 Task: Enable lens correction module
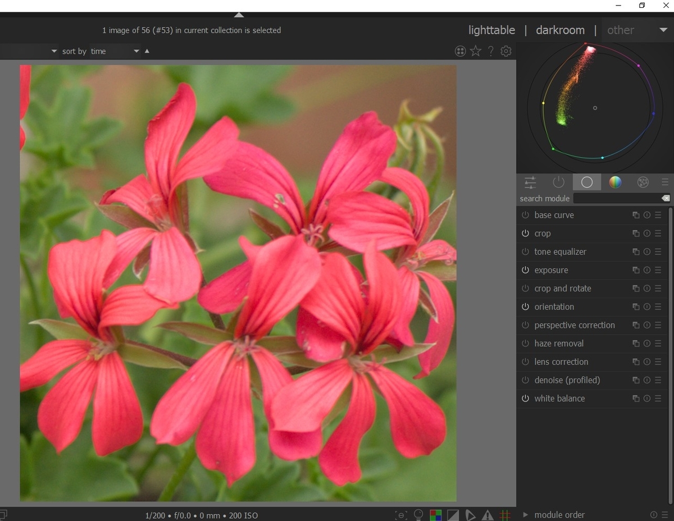coord(525,362)
